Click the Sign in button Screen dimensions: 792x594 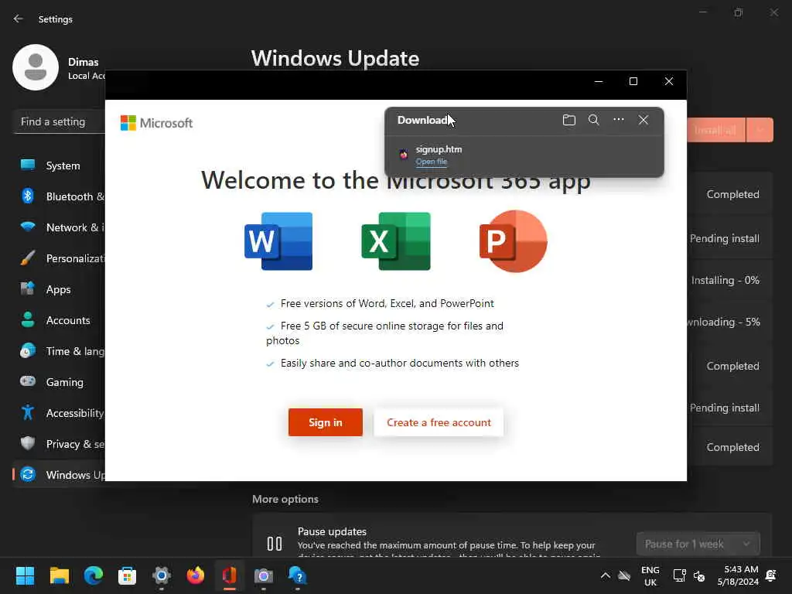tap(326, 422)
